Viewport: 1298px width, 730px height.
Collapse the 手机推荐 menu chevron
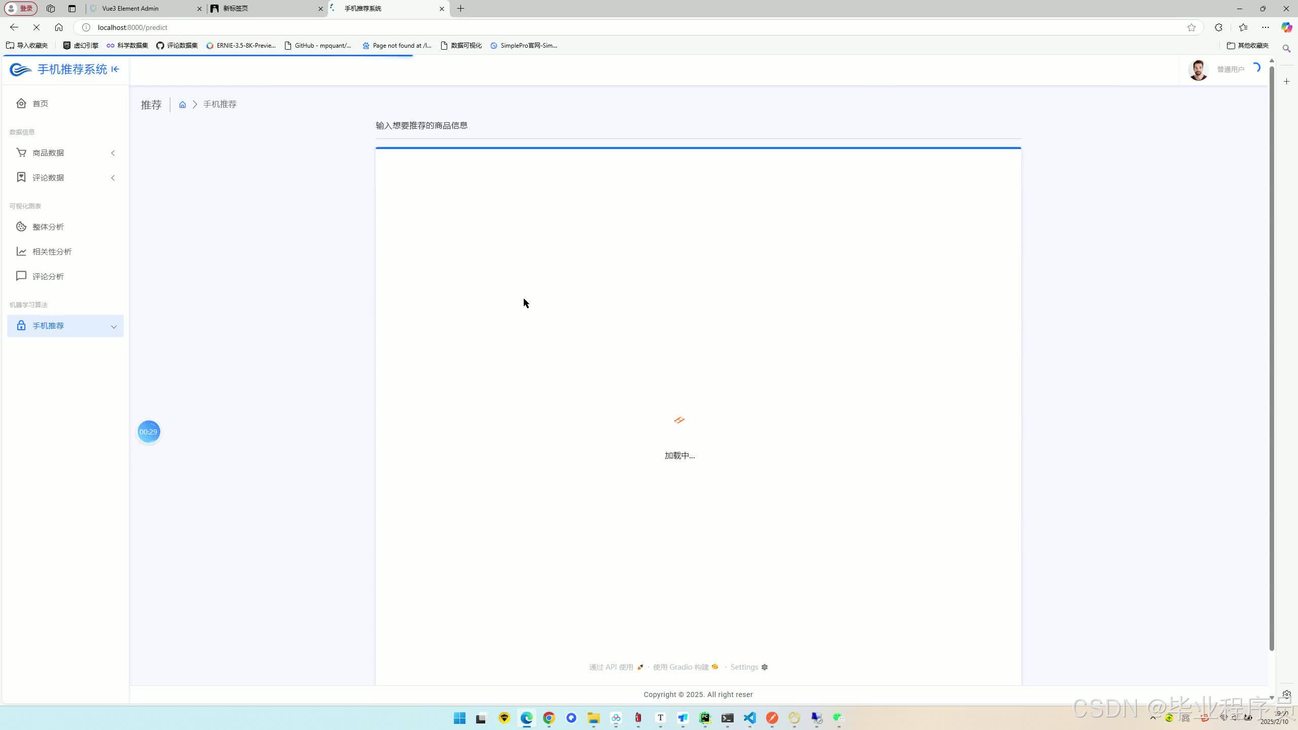click(114, 326)
